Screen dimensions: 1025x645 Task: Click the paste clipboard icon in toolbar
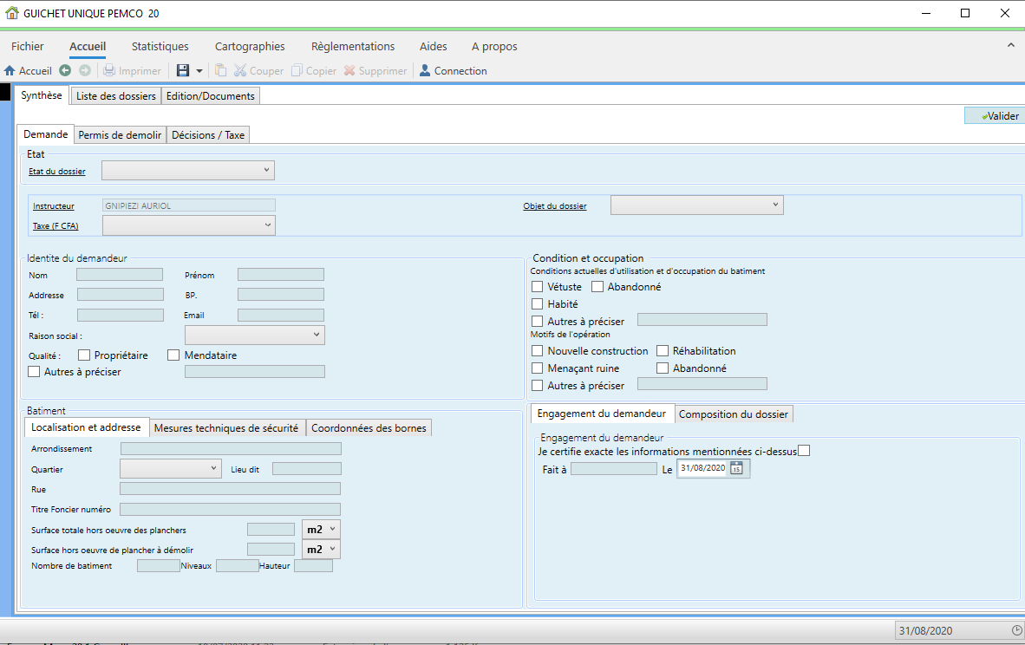click(x=221, y=70)
